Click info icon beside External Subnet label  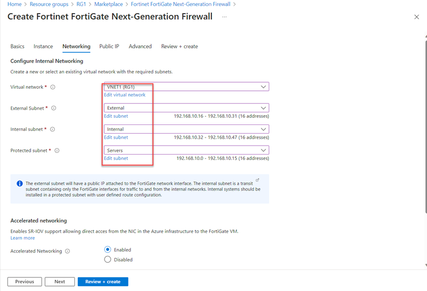click(54, 109)
